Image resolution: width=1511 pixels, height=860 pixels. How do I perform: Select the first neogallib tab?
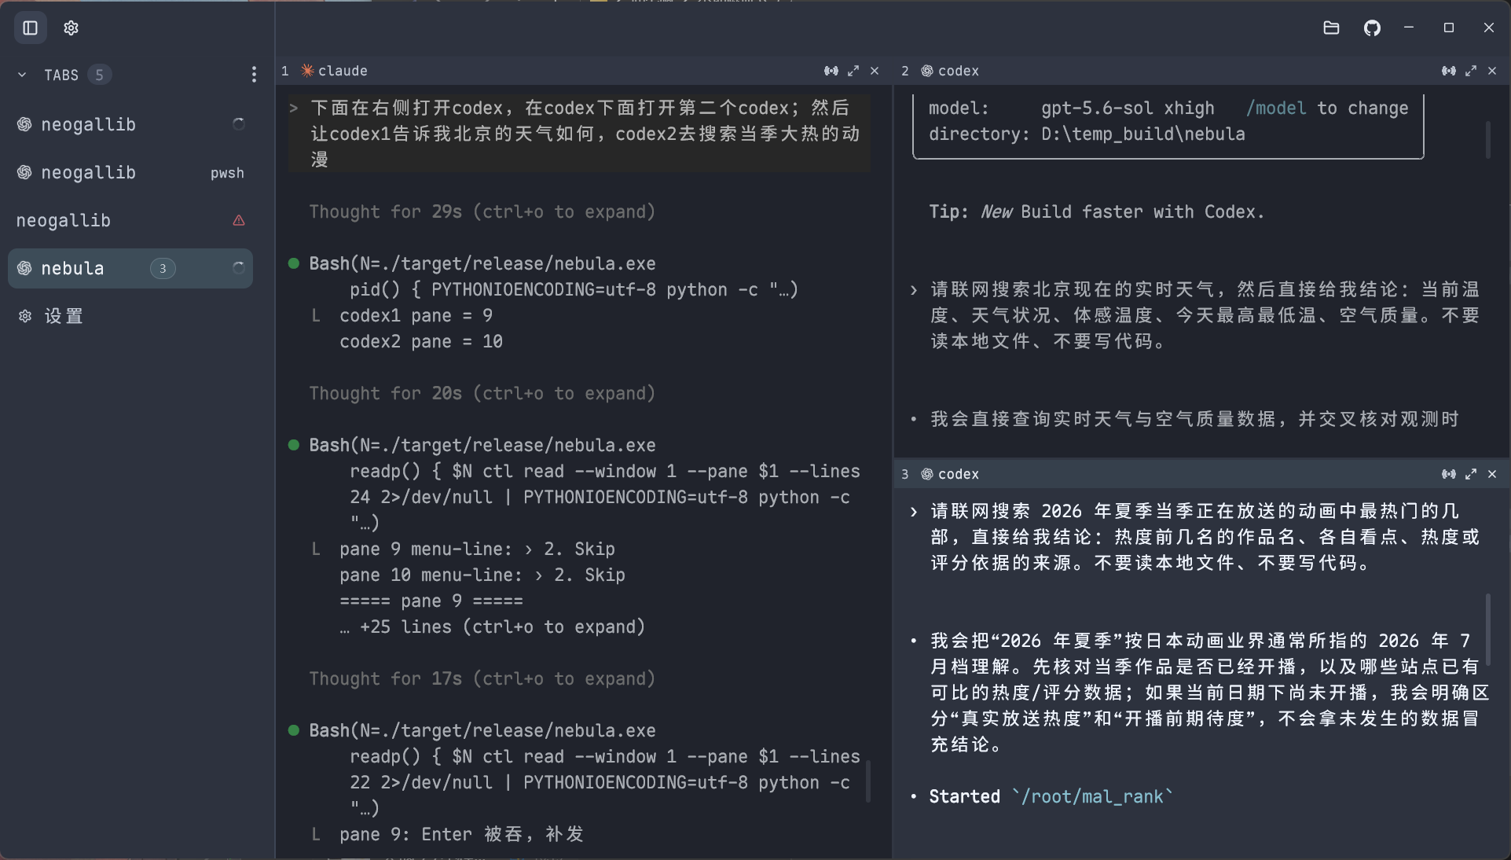click(x=130, y=124)
